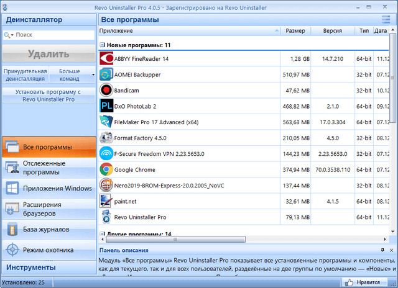Click the thumbs-up like icon
Viewport: 398px width, 288px height.
[x=349, y=282]
